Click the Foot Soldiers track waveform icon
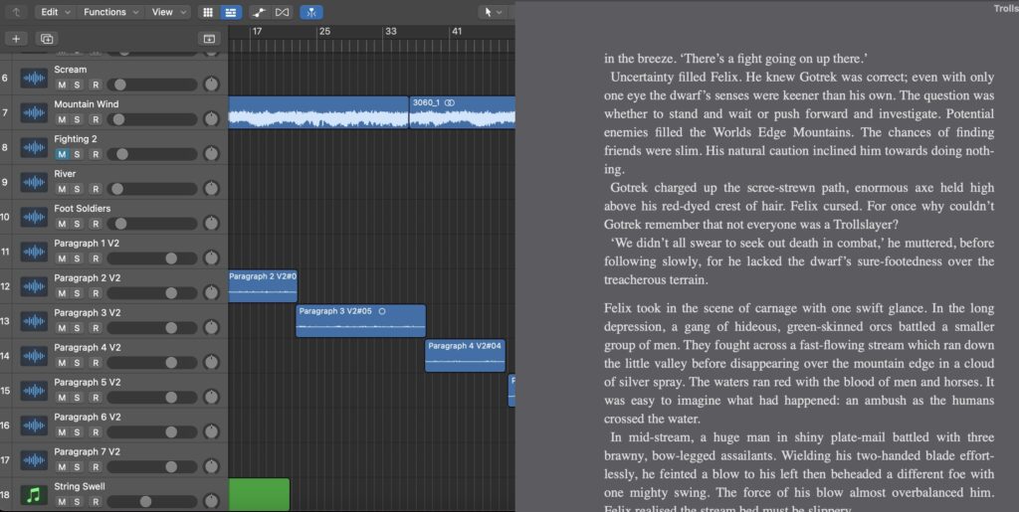 [34, 218]
